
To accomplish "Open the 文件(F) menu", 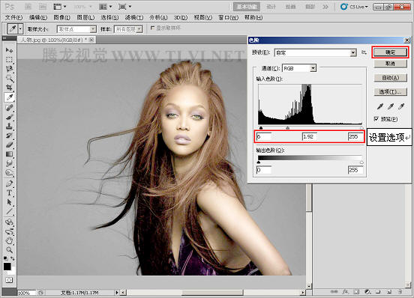I will 13,17.
